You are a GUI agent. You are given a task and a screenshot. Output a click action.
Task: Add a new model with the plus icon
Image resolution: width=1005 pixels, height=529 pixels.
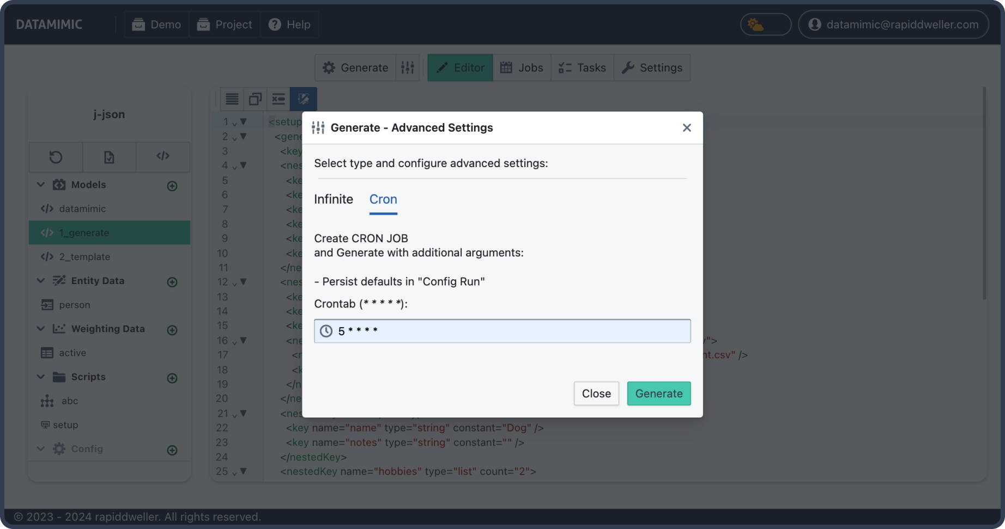(x=172, y=186)
